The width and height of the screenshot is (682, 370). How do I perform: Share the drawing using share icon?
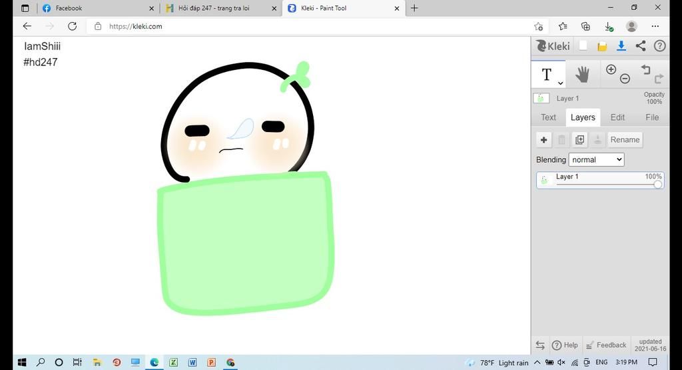click(641, 46)
